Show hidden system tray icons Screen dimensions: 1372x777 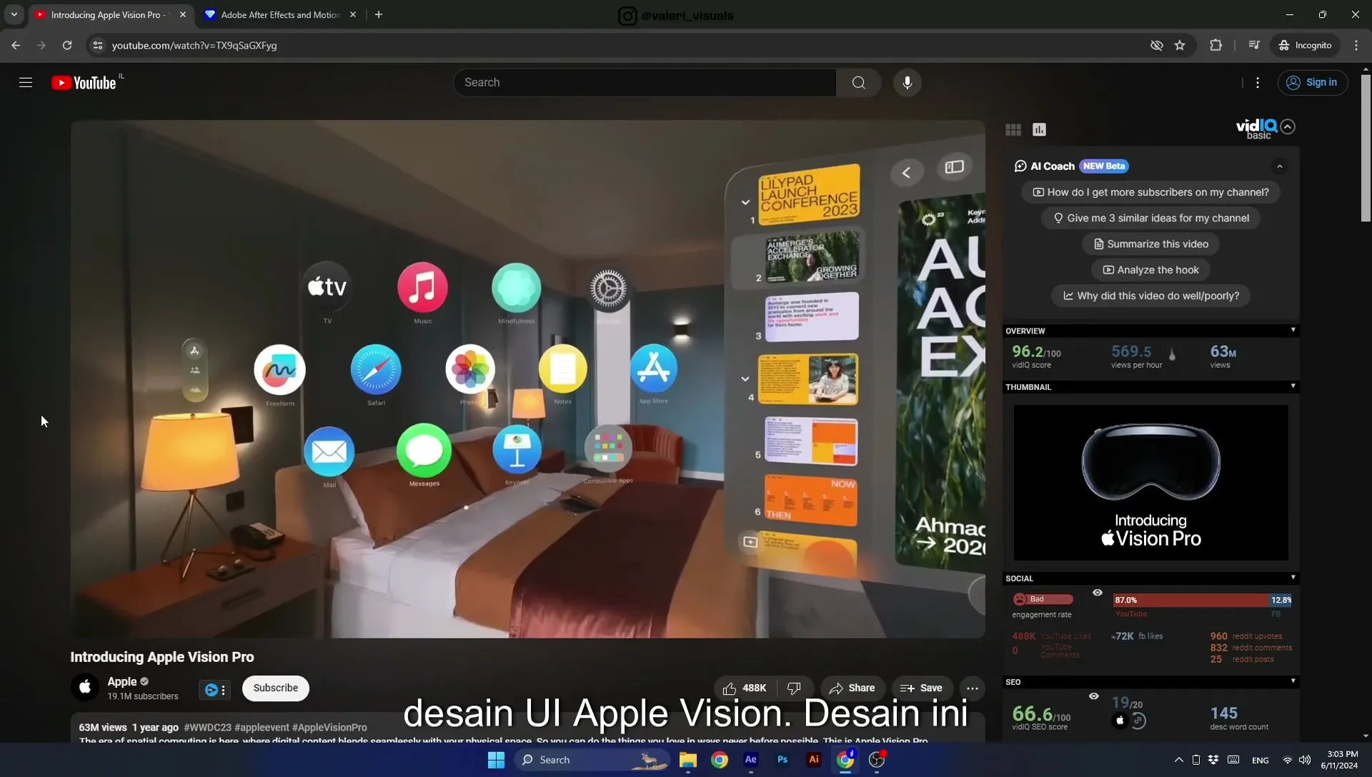click(x=1178, y=760)
